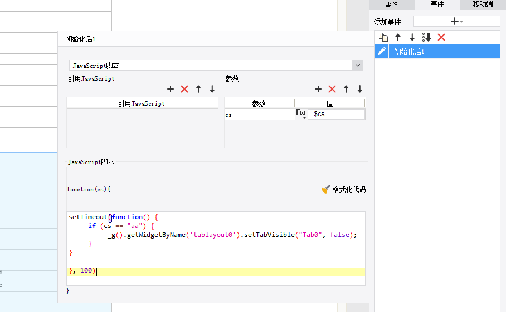506x312 pixels.
Task: Delete the selected event
Action: (x=441, y=37)
